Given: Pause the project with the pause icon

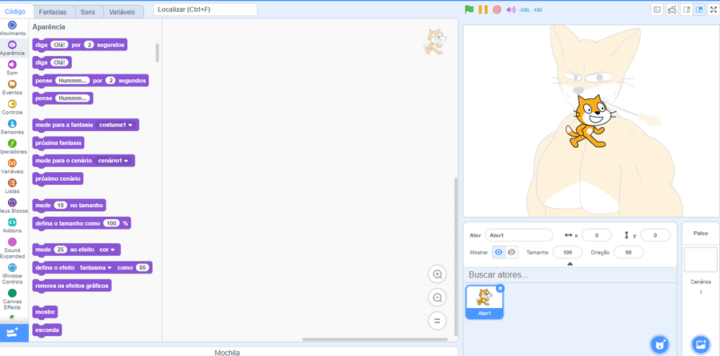Looking at the screenshot, I should pyautogui.click(x=483, y=9).
